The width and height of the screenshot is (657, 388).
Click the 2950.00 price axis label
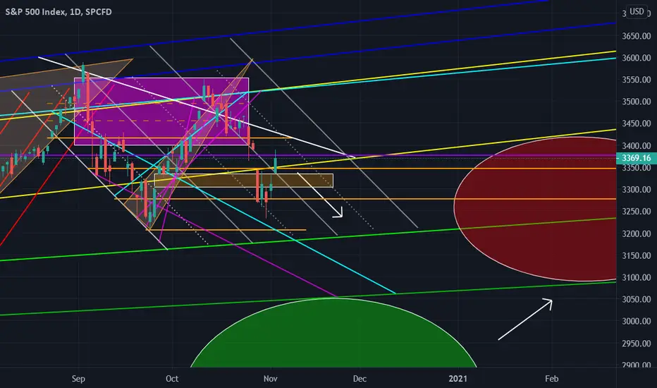637,344
